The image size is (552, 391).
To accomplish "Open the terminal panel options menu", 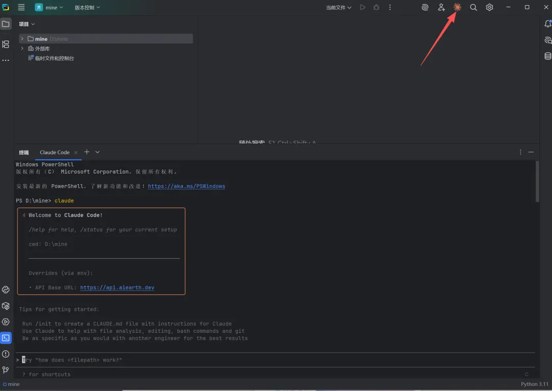I will (520, 152).
